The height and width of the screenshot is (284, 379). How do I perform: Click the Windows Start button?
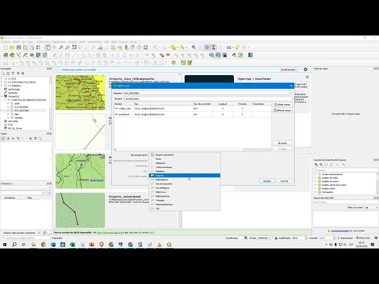tap(5, 244)
